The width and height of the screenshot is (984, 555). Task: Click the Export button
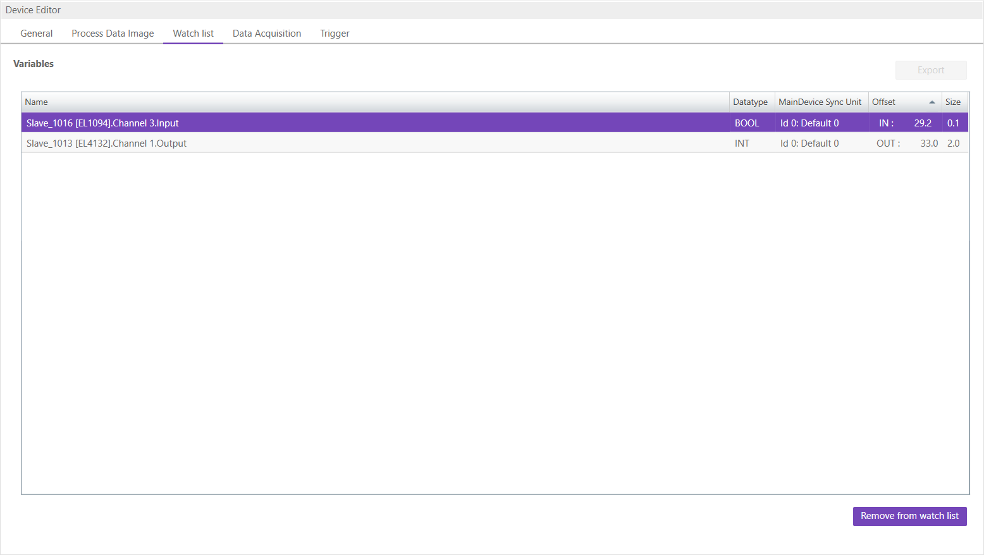point(930,70)
